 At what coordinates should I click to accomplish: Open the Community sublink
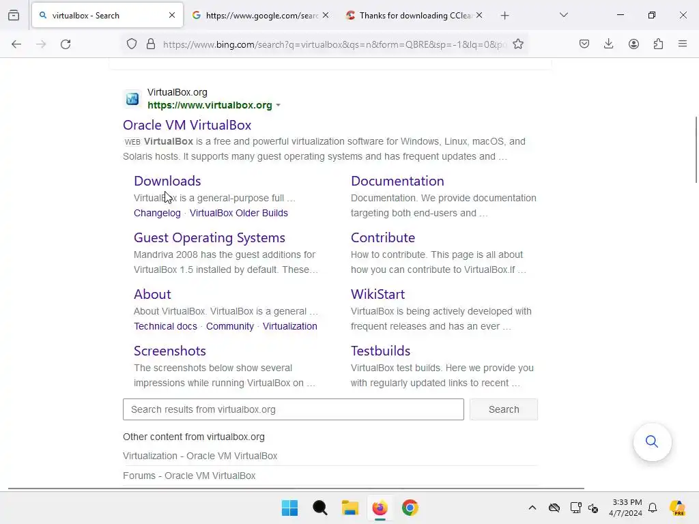(x=230, y=326)
